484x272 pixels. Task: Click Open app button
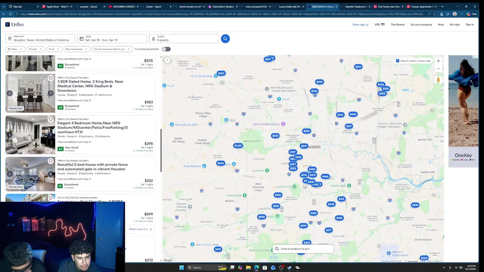(360, 25)
